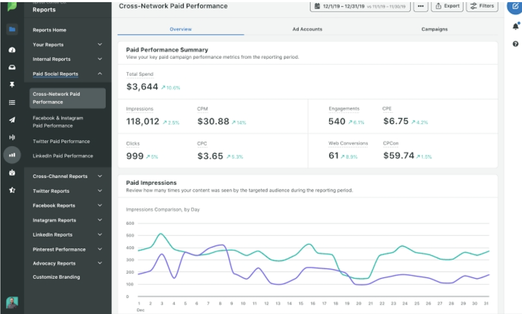
Task: Click the bar chart reports icon
Action: (12, 155)
